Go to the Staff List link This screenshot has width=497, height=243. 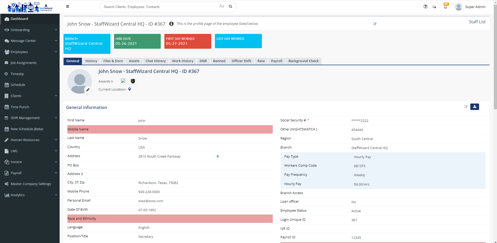[x=477, y=22]
